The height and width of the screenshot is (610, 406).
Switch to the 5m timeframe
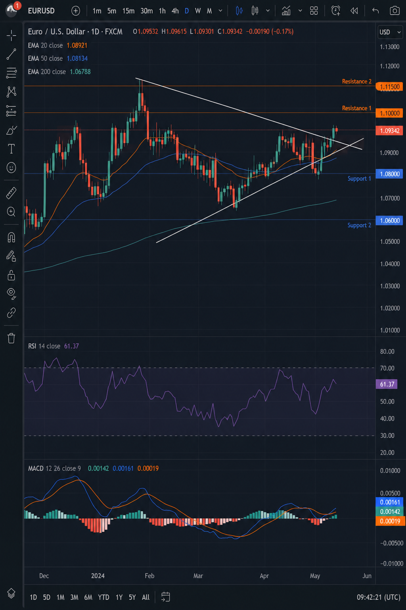click(112, 11)
